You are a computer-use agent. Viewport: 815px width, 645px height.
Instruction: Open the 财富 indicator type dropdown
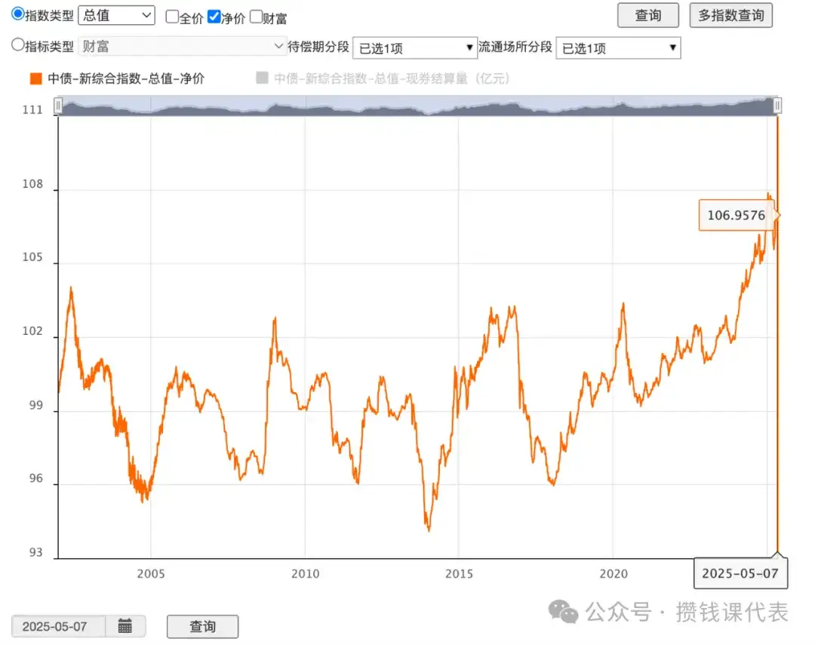(x=182, y=47)
